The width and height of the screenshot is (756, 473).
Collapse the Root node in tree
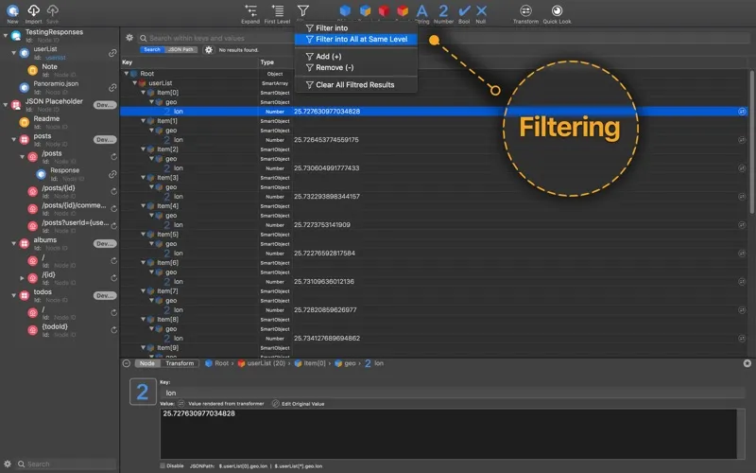[127, 74]
